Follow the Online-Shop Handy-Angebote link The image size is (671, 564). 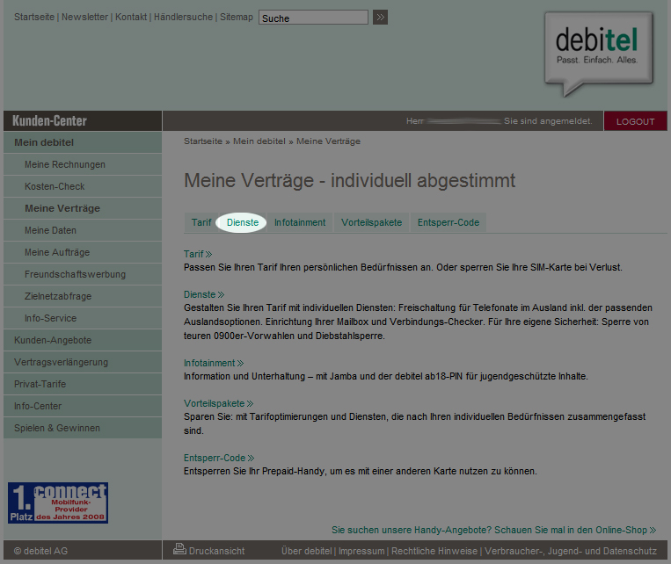pyautogui.click(x=493, y=531)
